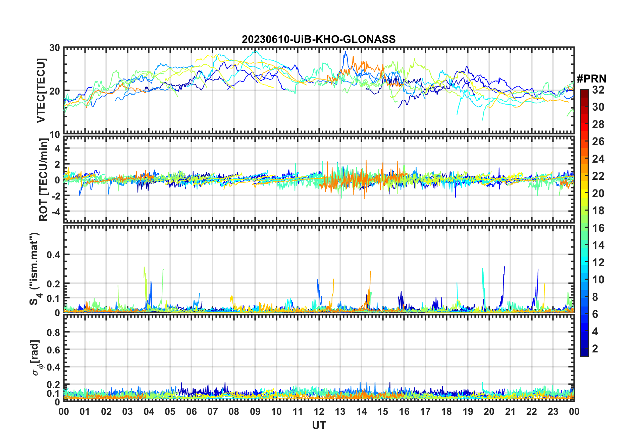The width and height of the screenshot is (638, 446).
Task: Click the 18 label on the PRN colorbar
Action: pos(598,211)
